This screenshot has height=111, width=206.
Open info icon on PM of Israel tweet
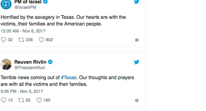coord(137,40)
